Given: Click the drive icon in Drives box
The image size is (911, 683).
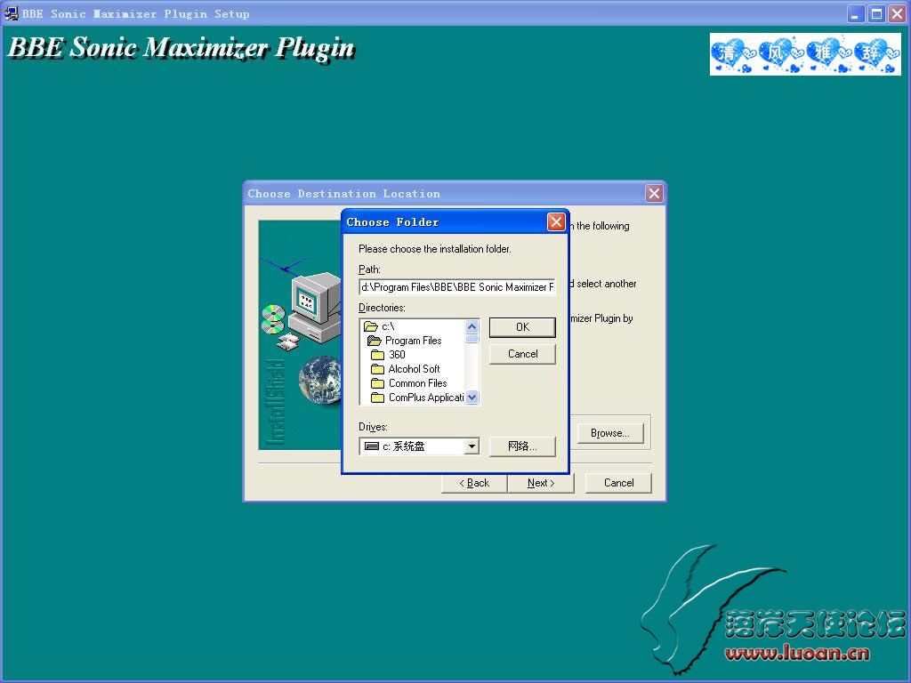Looking at the screenshot, I should (x=371, y=446).
